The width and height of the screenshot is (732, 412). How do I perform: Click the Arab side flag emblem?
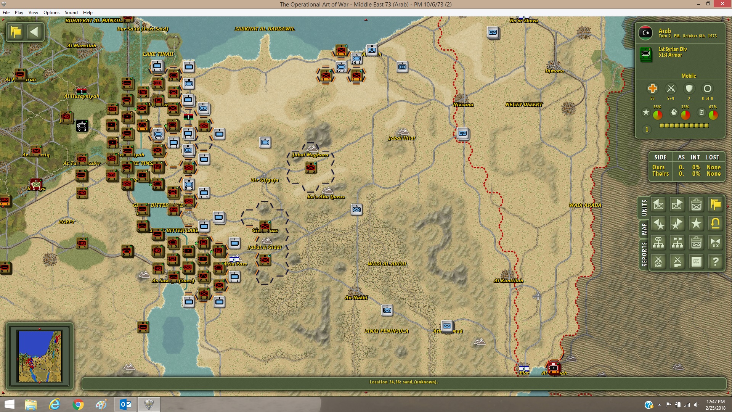pyautogui.click(x=645, y=33)
